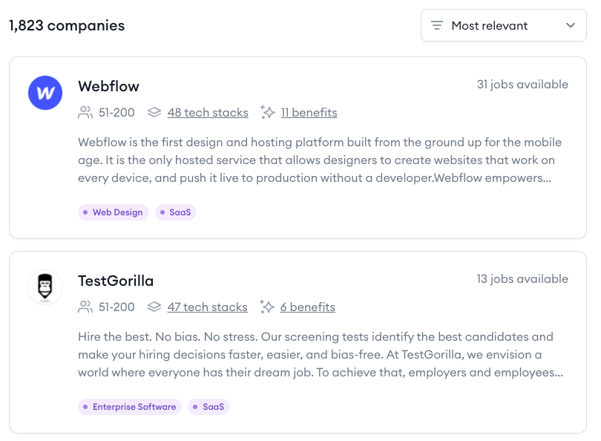Viewport: 601px width, 441px height.
Task: Open the 48 tech stacks link
Action: (208, 113)
